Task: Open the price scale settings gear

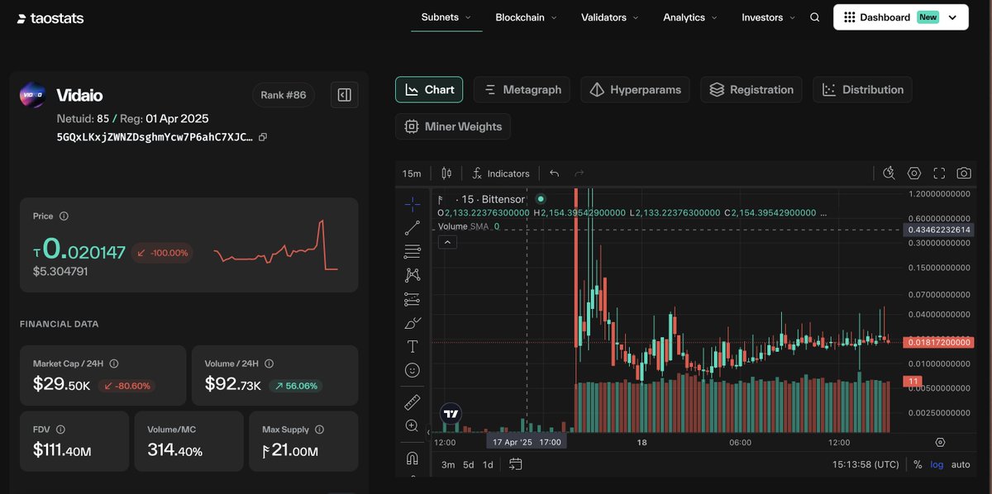Action: pyautogui.click(x=940, y=443)
